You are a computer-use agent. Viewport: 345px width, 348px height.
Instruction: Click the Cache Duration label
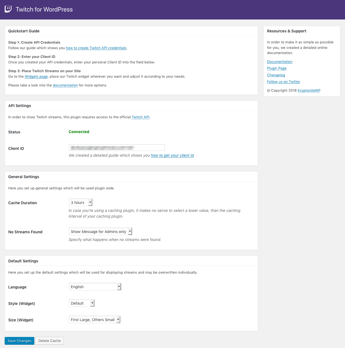pyautogui.click(x=23, y=203)
